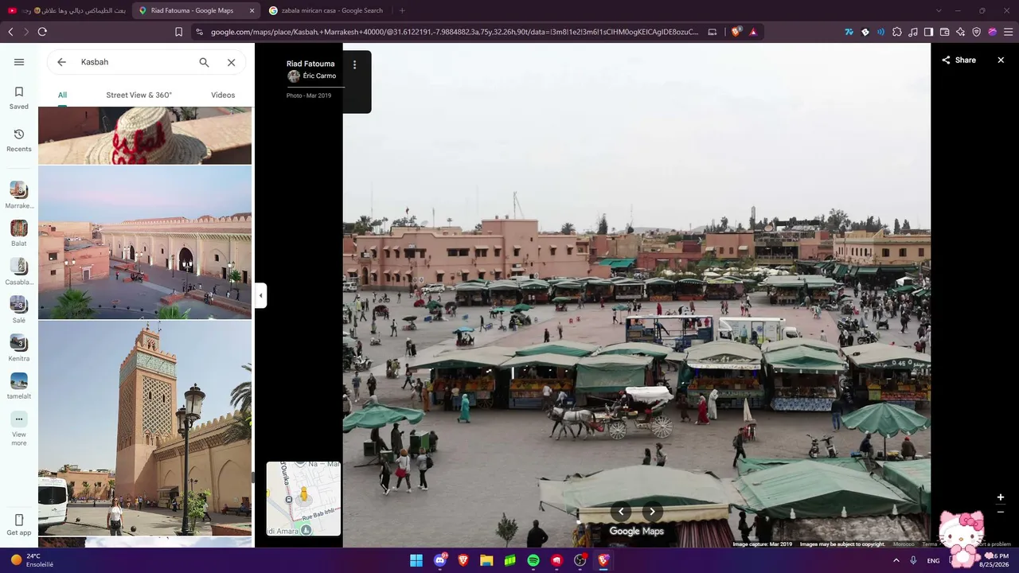This screenshot has height=573, width=1019.
Task: Click the Riad Fatouma place title
Action: pyautogui.click(x=310, y=64)
